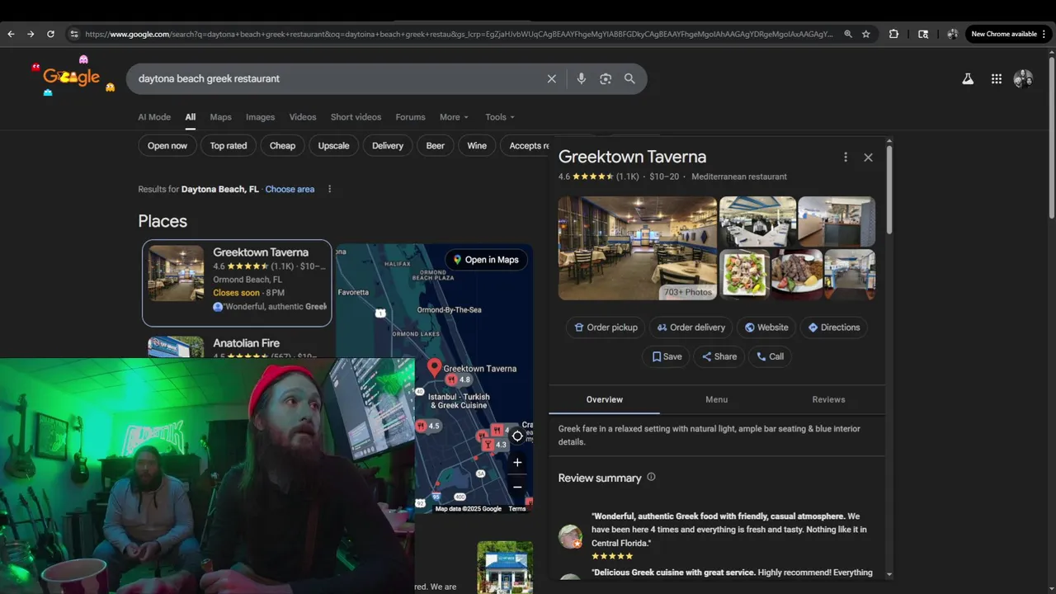This screenshot has height=594, width=1056.
Task: Expand the More search menu
Action: (454, 117)
